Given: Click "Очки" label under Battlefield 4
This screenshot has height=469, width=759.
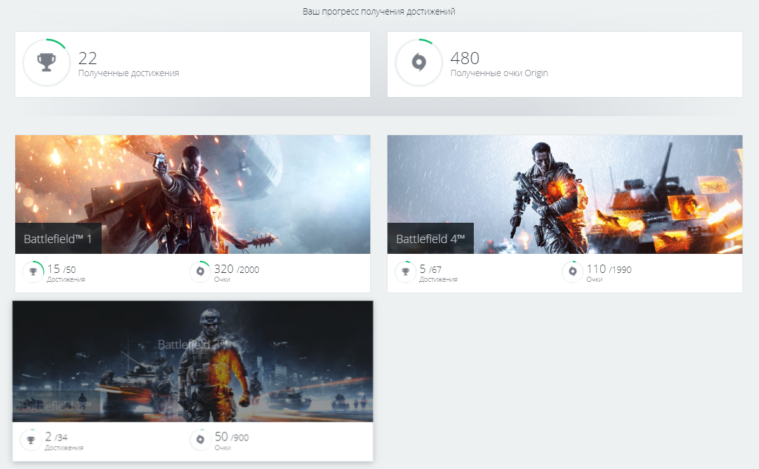Looking at the screenshot, I should [x=594, y=279].
